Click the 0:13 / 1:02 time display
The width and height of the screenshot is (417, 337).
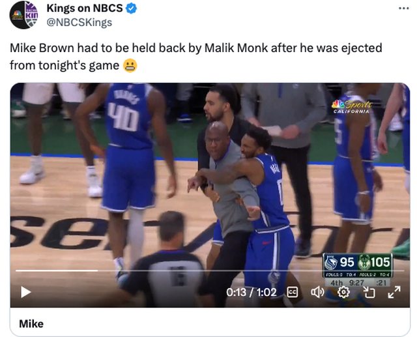coord(252,293)
